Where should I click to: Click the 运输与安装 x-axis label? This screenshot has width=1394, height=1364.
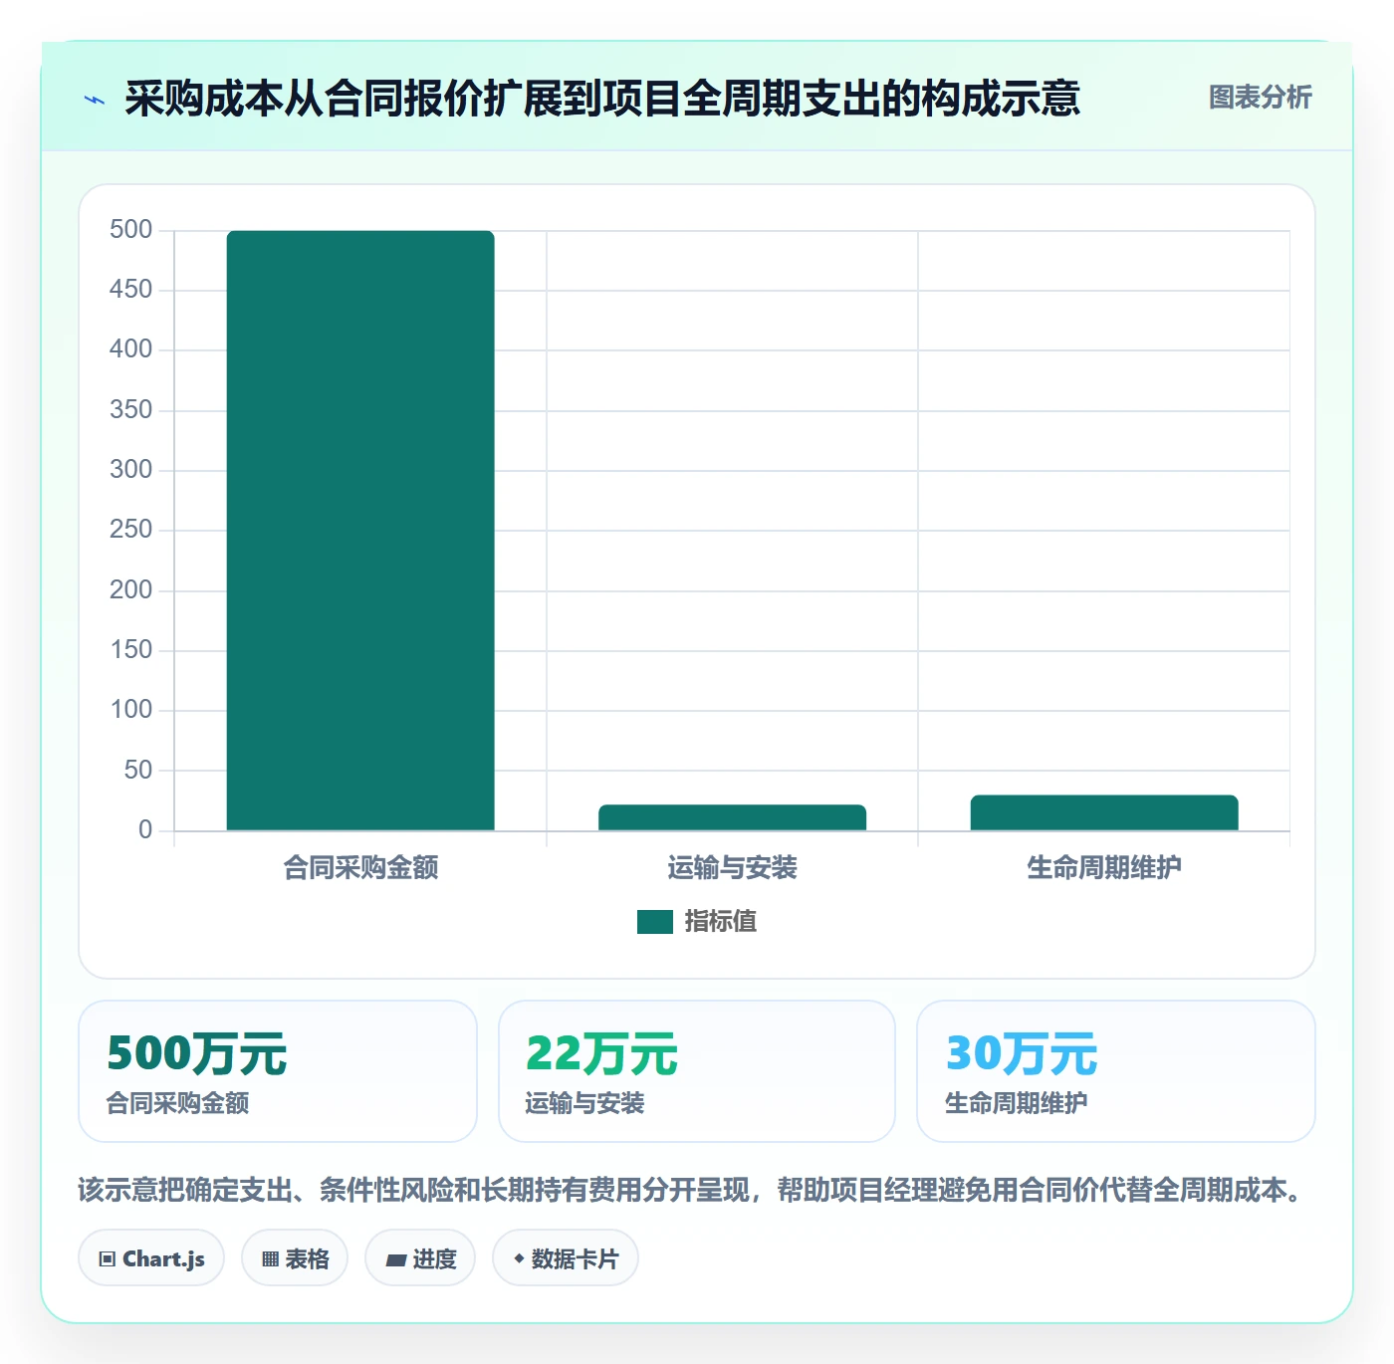pos(732,868)
